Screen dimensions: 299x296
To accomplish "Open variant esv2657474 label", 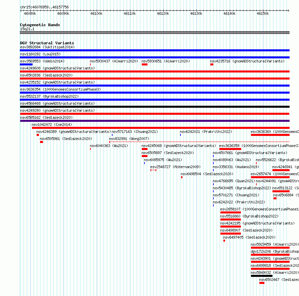I will click(275, 174).
